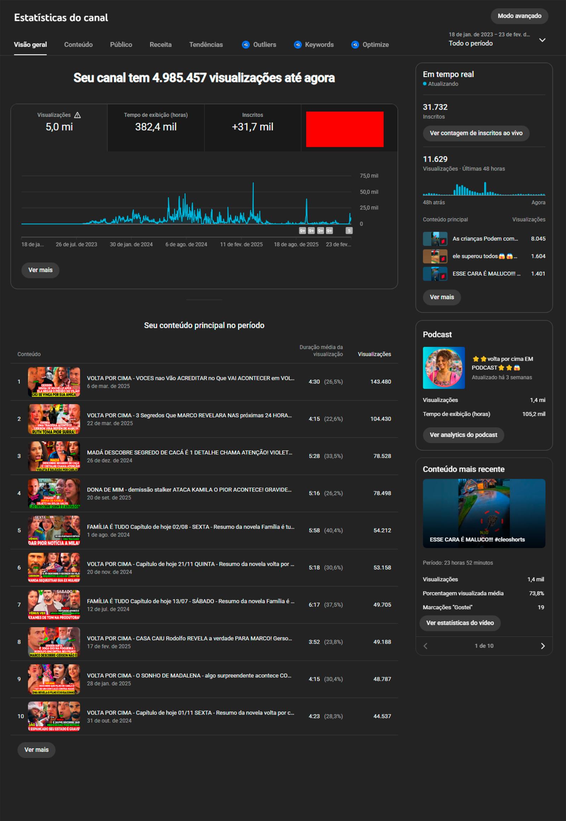Click the Duração média da visualização column header
The width and height of the screenshot is (566, 821).
[x=321, y=351]
